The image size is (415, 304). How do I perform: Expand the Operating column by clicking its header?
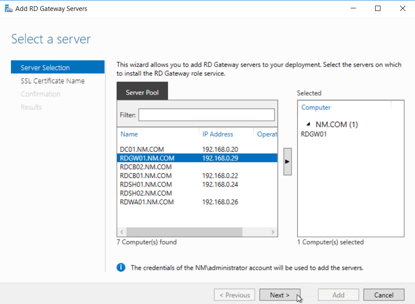pos(267,134)
